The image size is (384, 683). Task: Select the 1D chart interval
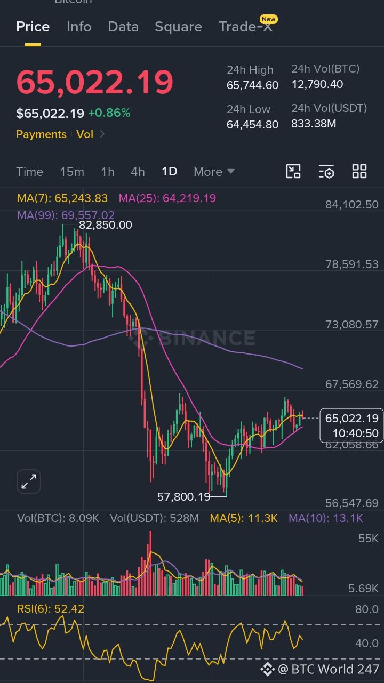tap(170, 172)
